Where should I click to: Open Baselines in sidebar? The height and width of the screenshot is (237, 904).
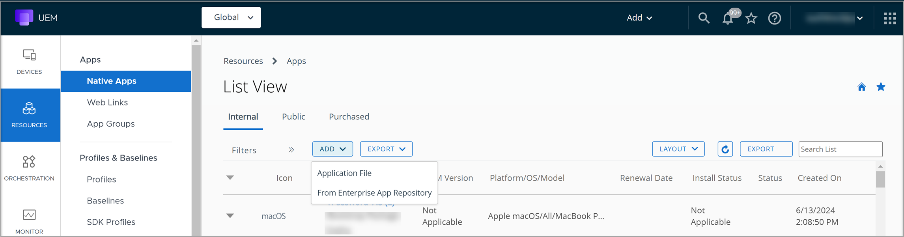click(x=105, y=201)
